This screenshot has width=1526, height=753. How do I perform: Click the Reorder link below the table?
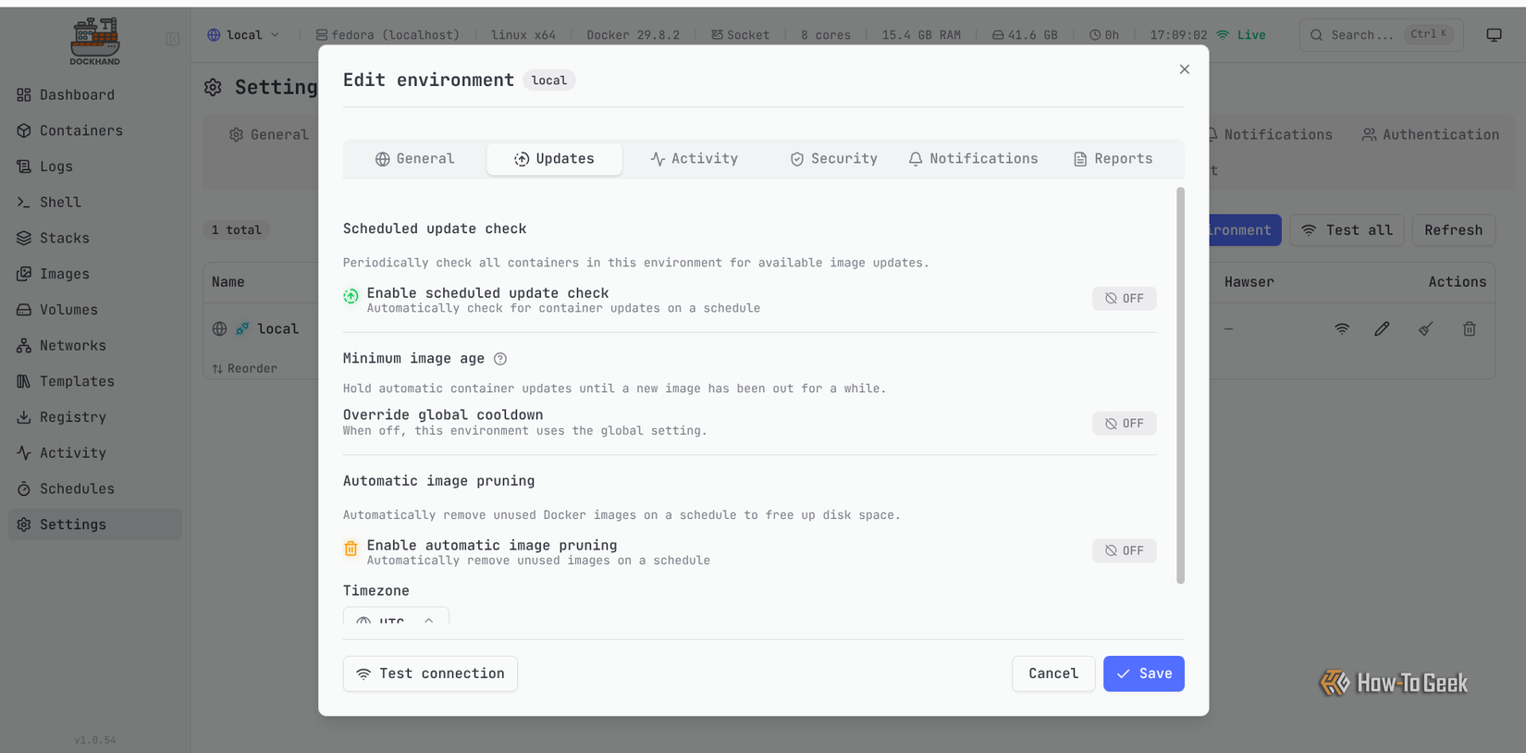245,368
